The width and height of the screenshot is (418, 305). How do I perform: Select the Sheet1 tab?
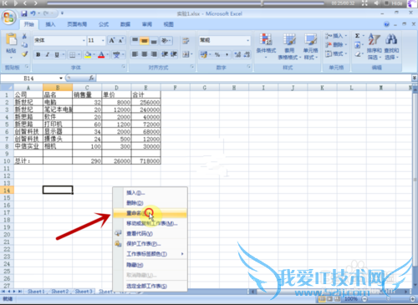[x=36, y=292]
